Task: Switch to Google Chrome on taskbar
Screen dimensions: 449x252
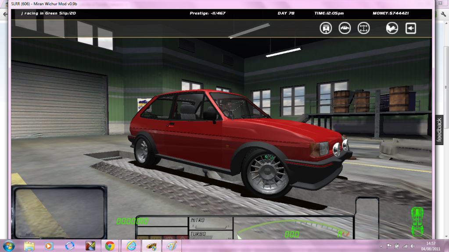Action: point(110,246)
